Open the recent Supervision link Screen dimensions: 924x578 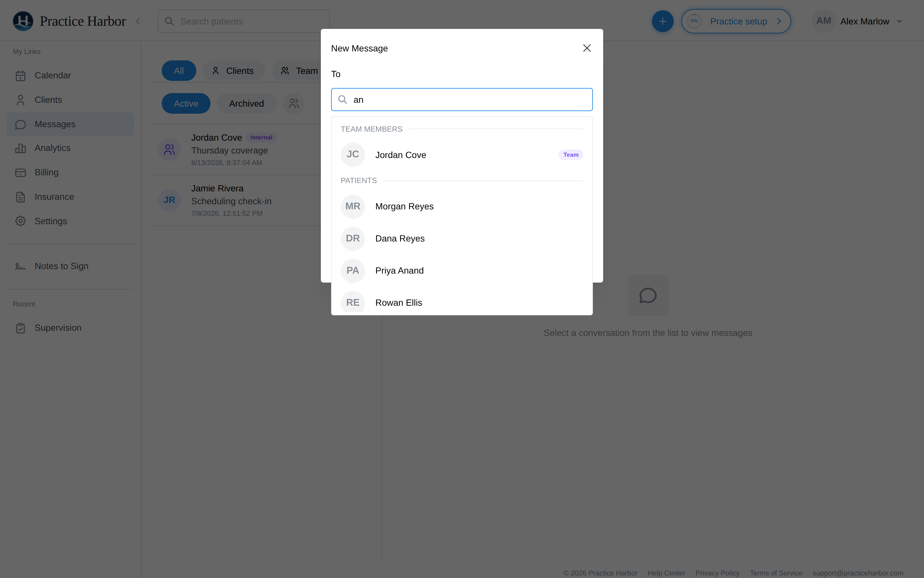[x=70, y=328]
